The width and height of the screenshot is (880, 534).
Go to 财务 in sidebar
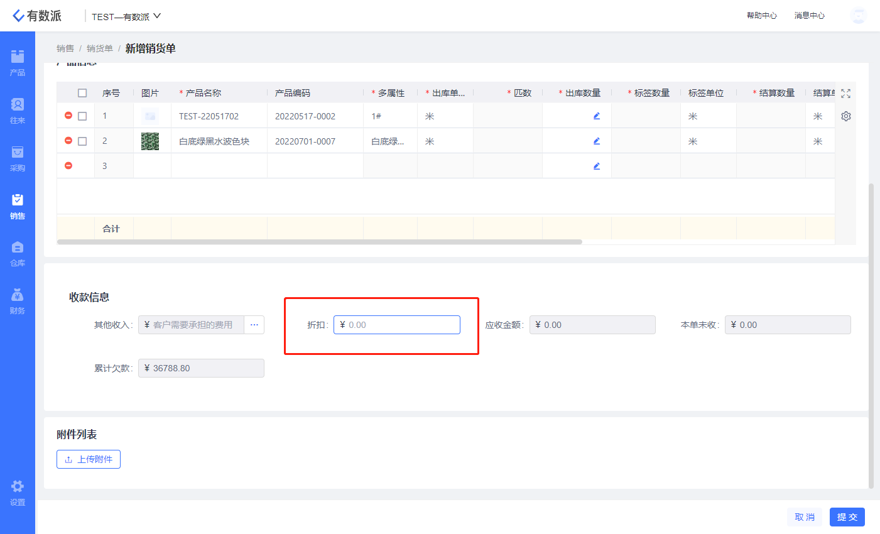point(18,302)
